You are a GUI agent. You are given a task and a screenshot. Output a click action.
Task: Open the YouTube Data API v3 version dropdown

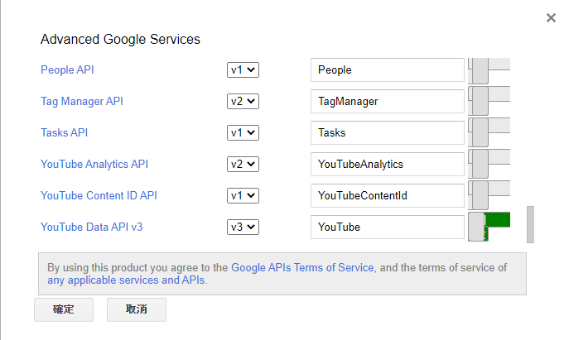coord(243,227)
